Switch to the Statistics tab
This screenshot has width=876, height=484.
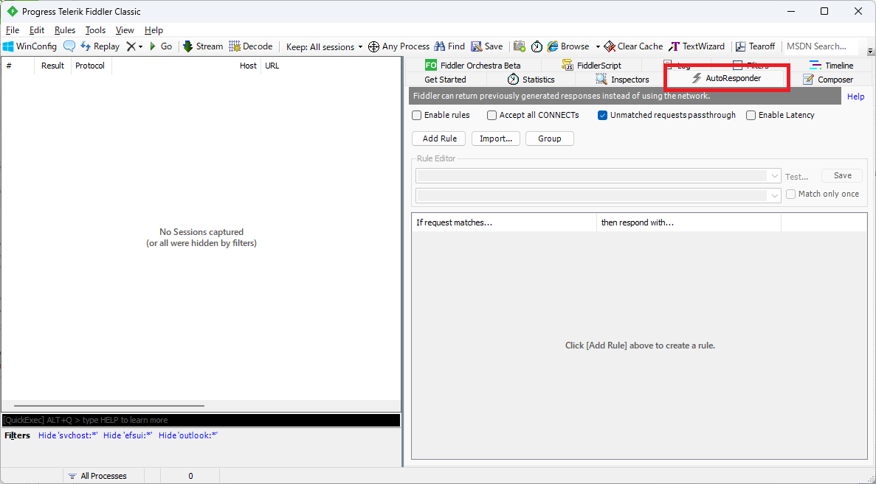(531, 80)
